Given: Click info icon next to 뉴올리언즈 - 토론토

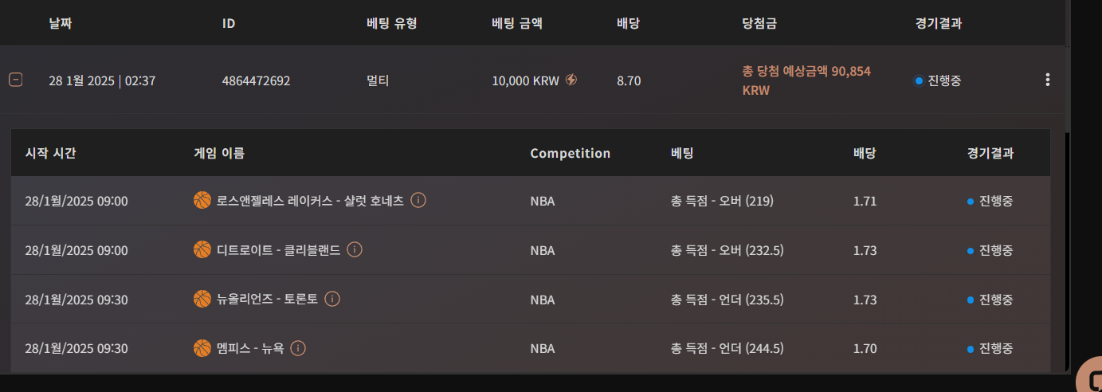Looking at the screenshot, I should tap(333, 299).
